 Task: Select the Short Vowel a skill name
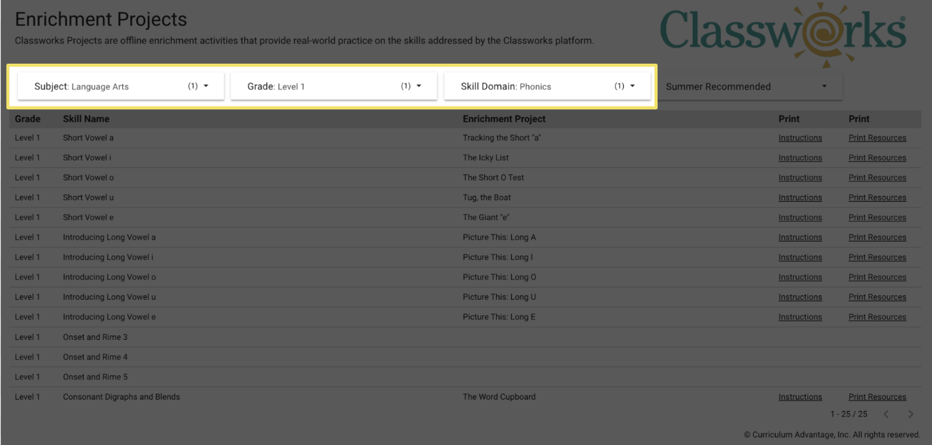(88, 138)
